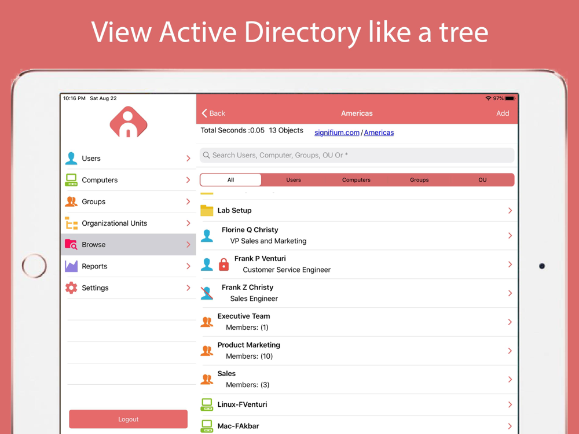Open the Americas breadcrumb link

[379, 133]
